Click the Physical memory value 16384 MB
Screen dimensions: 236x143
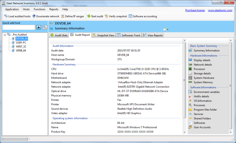pyautogui.click(x=123, y=96)
